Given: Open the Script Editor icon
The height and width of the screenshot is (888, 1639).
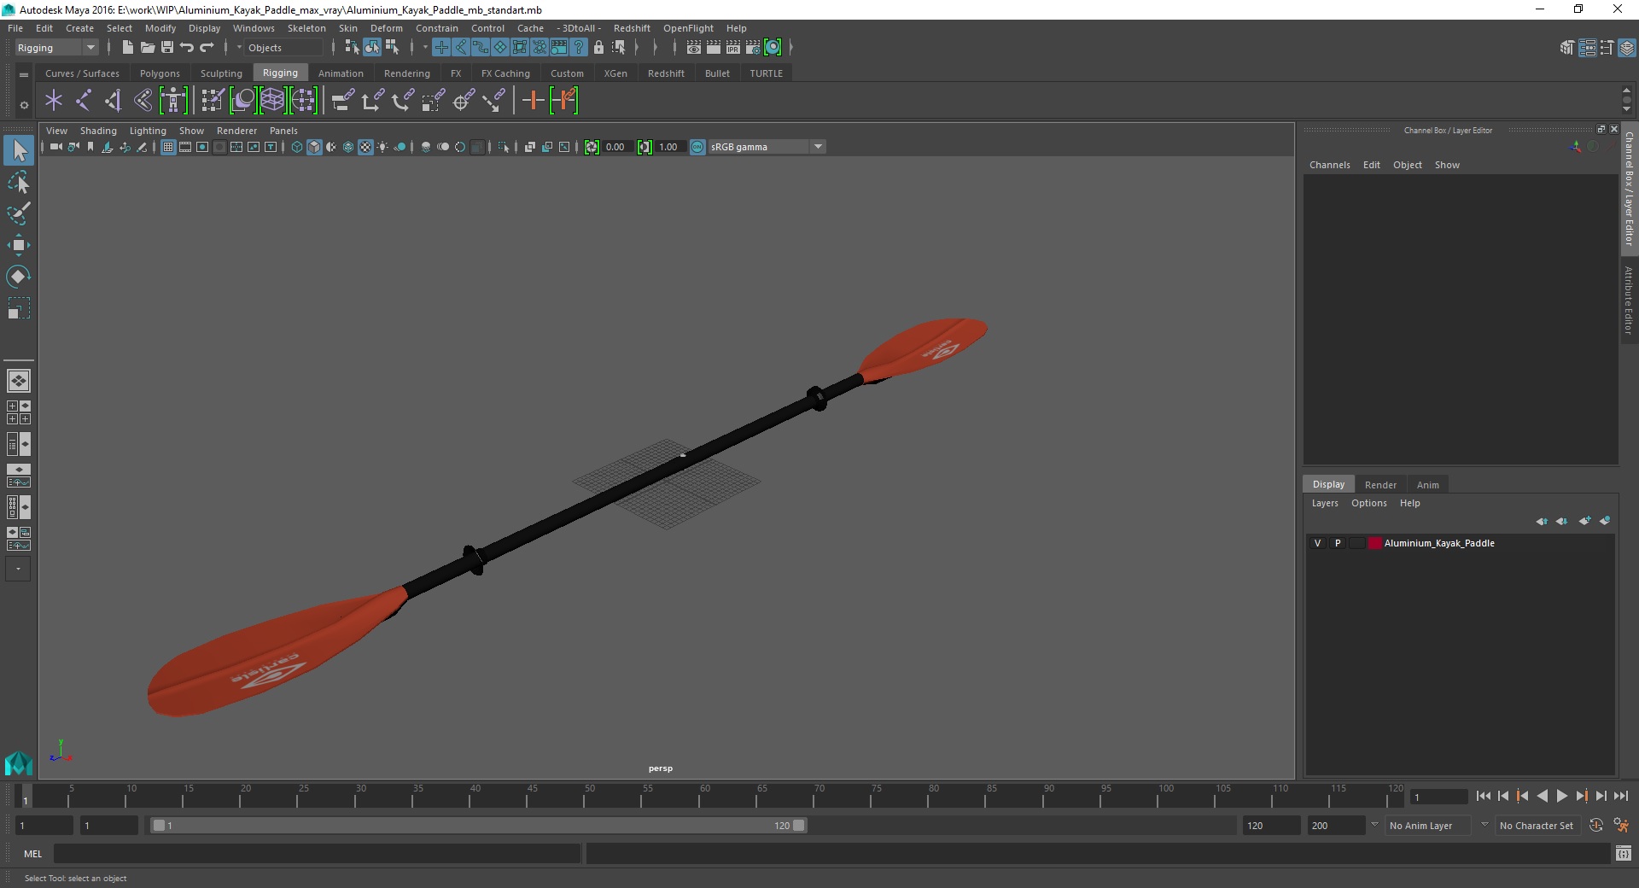Looking at the screenshot, I should (1623, 853).
